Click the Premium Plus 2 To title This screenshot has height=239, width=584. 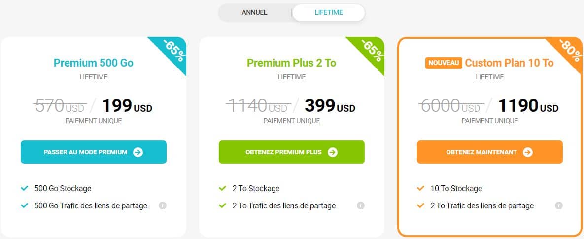292,63
